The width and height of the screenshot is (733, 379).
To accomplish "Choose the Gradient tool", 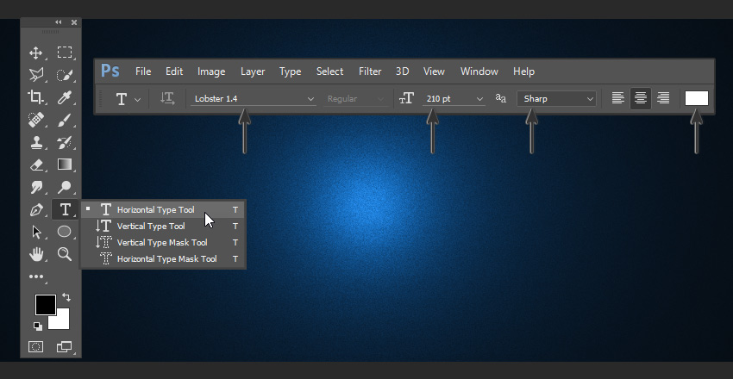I will click(64, 165).
